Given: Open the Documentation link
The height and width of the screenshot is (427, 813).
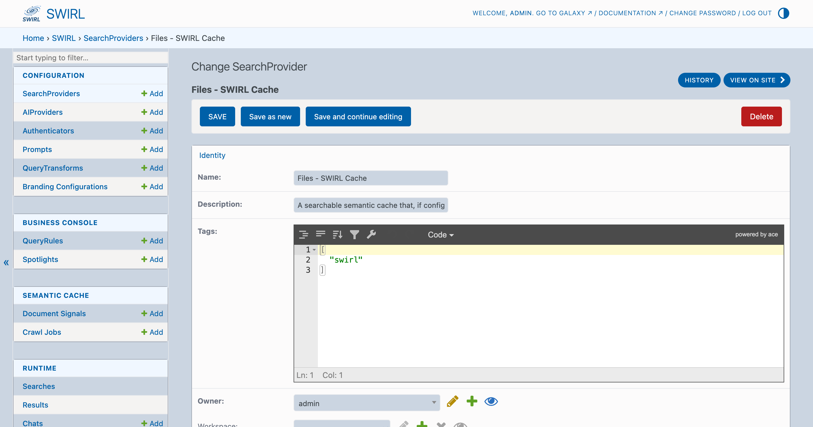Looking at the screenshot, I should pyautogui.click(x=631, y=13).
